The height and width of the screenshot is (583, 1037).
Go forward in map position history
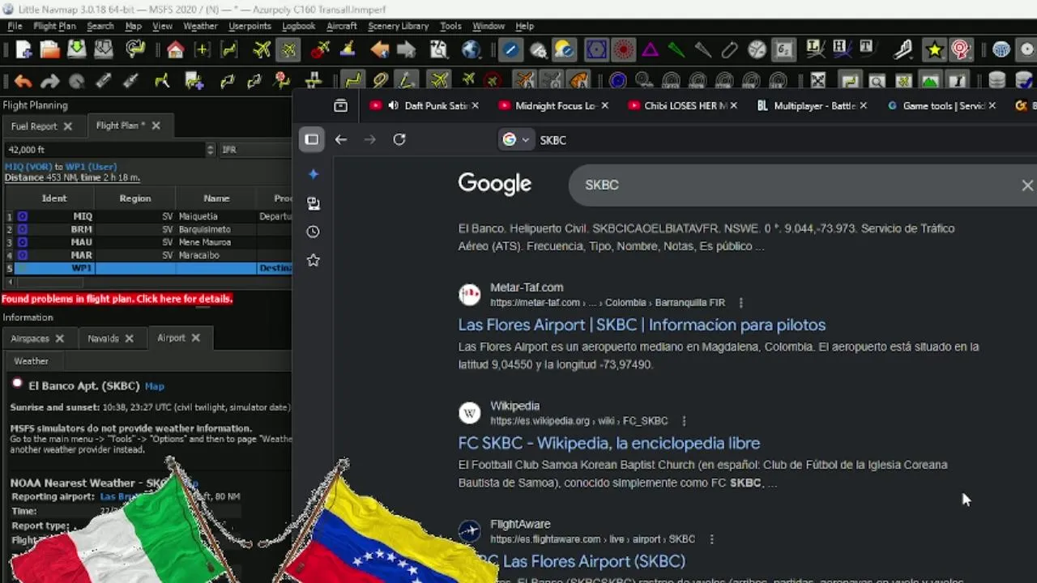[x=406, y=50]
